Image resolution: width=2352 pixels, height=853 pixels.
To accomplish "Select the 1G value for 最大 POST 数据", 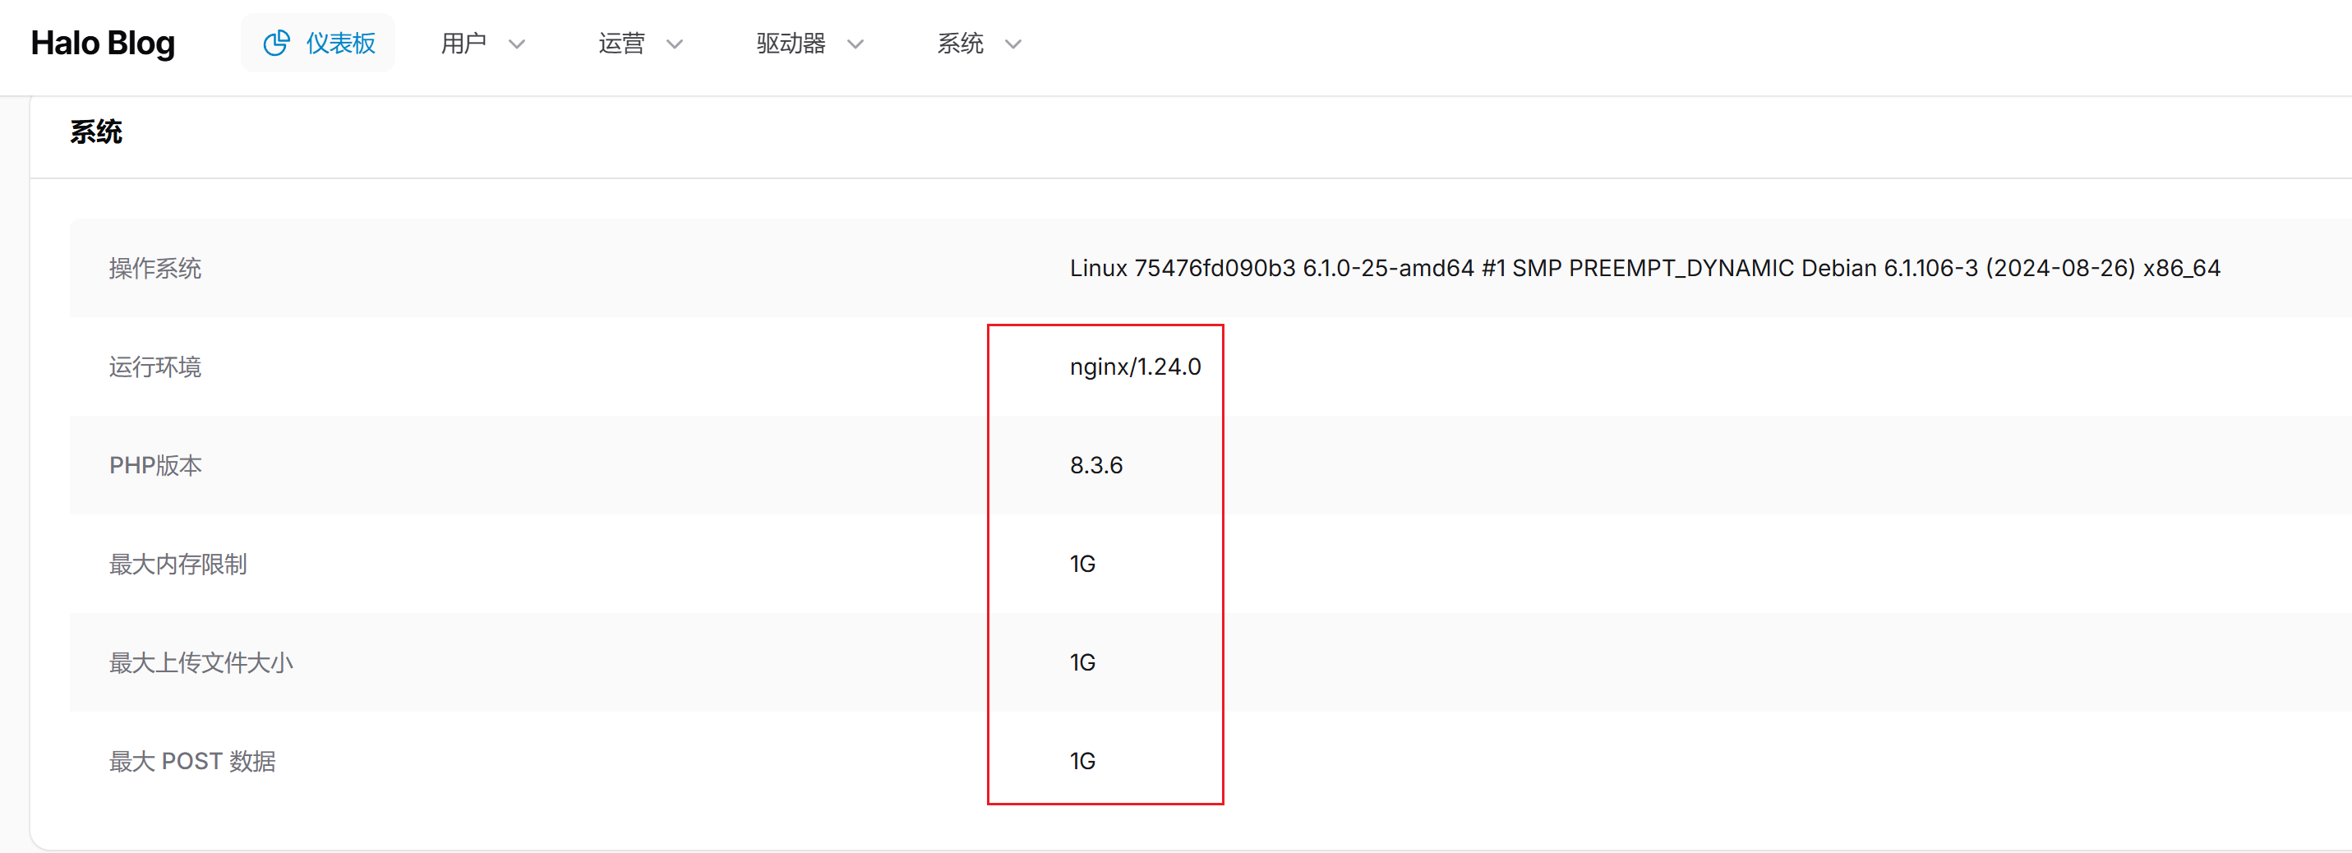I will point(1082,762).
